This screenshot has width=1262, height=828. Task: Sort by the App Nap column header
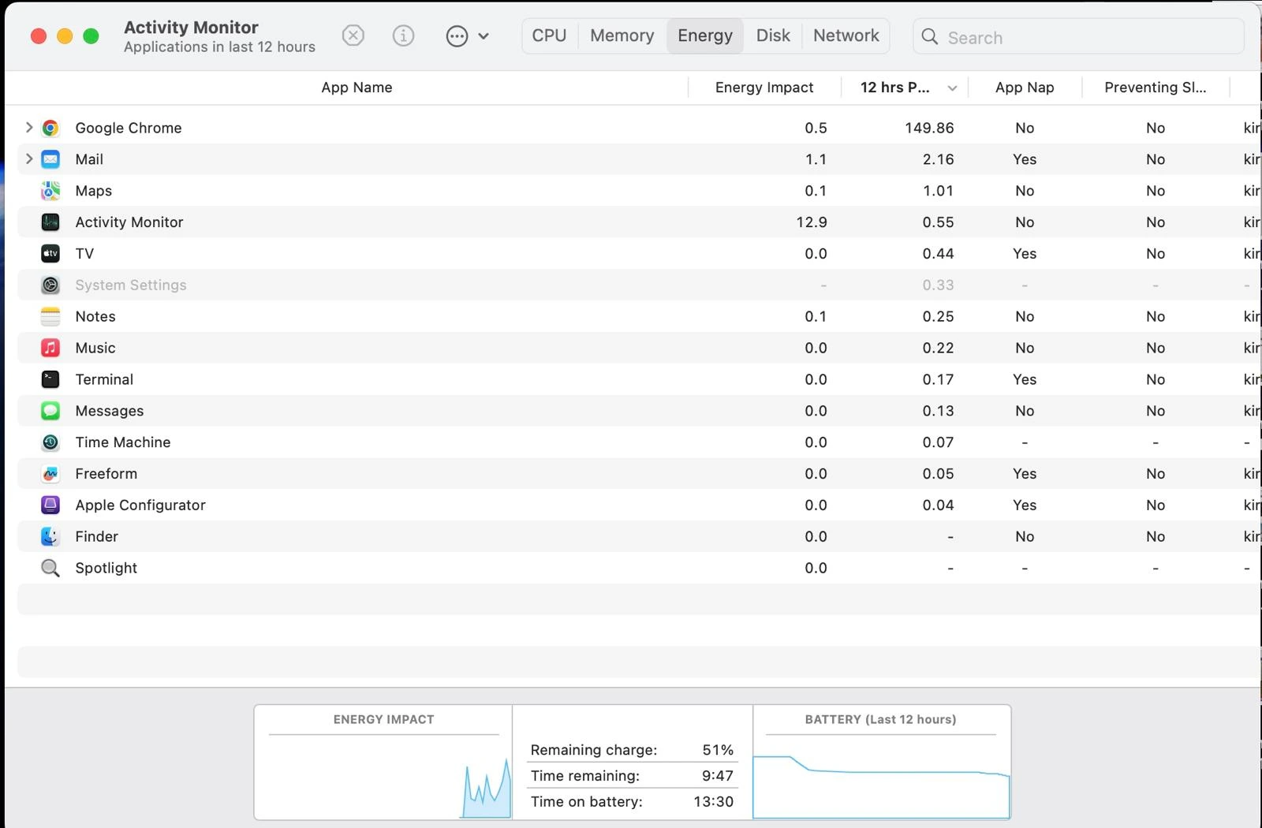pyautogui.click(x=1025, y=88)
